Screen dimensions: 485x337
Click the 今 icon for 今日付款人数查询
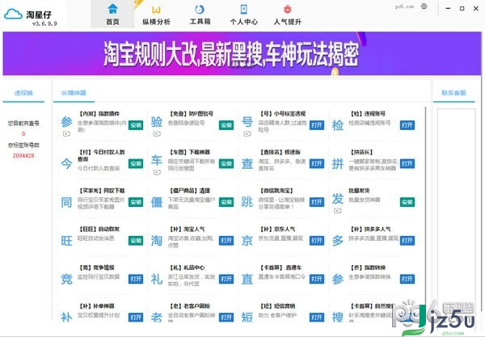tap(66, 163)
